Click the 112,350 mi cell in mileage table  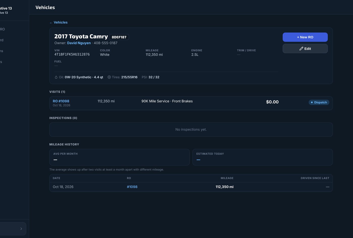pos(224,187)
